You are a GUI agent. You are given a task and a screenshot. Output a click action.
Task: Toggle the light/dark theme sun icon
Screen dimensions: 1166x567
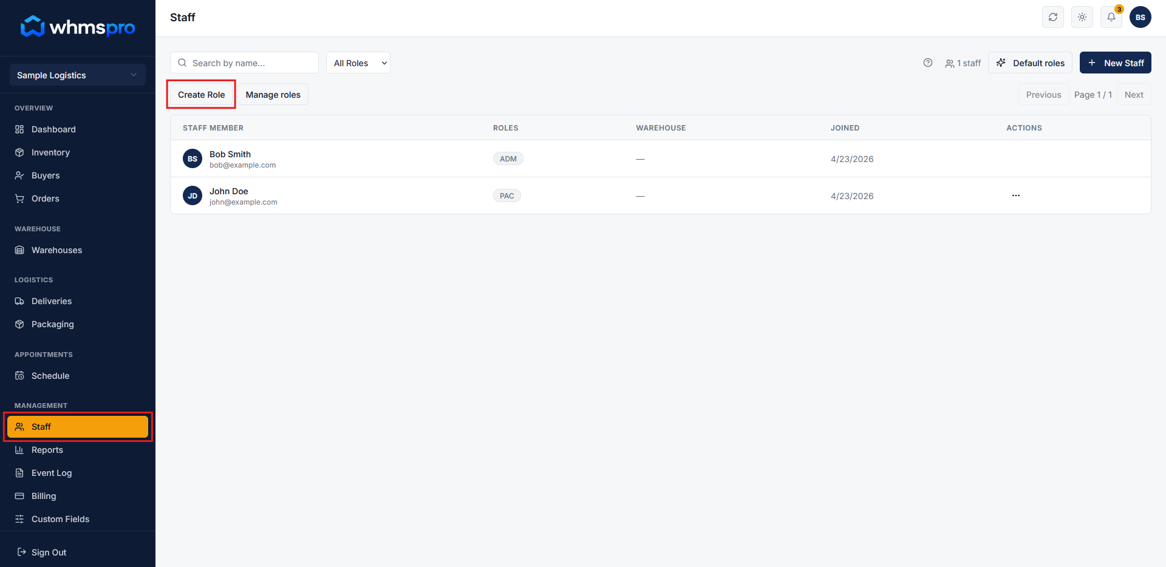click(x=1082, y=17)
